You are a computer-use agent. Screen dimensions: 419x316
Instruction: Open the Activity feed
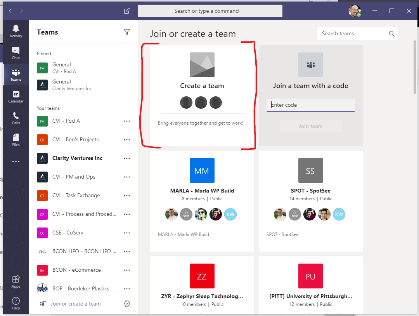tap(16, 31)
